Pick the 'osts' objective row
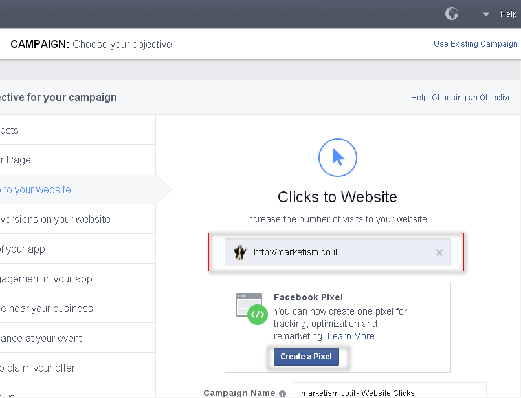 [x=78, y=130]
